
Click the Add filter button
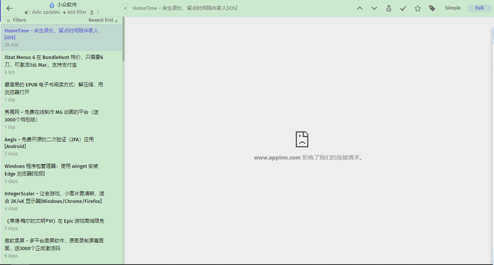75,12
